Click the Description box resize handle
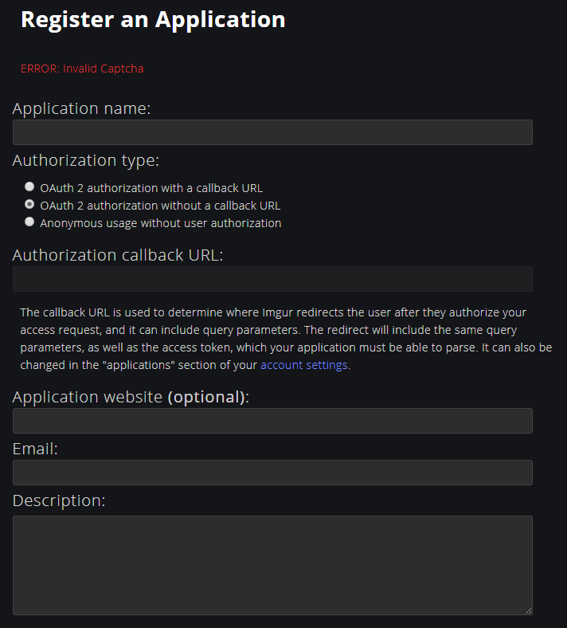Viewport: 567px width, 628px height. pos(528,610)
